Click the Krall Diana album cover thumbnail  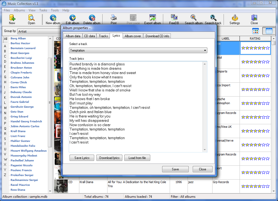tap(61, 186)
